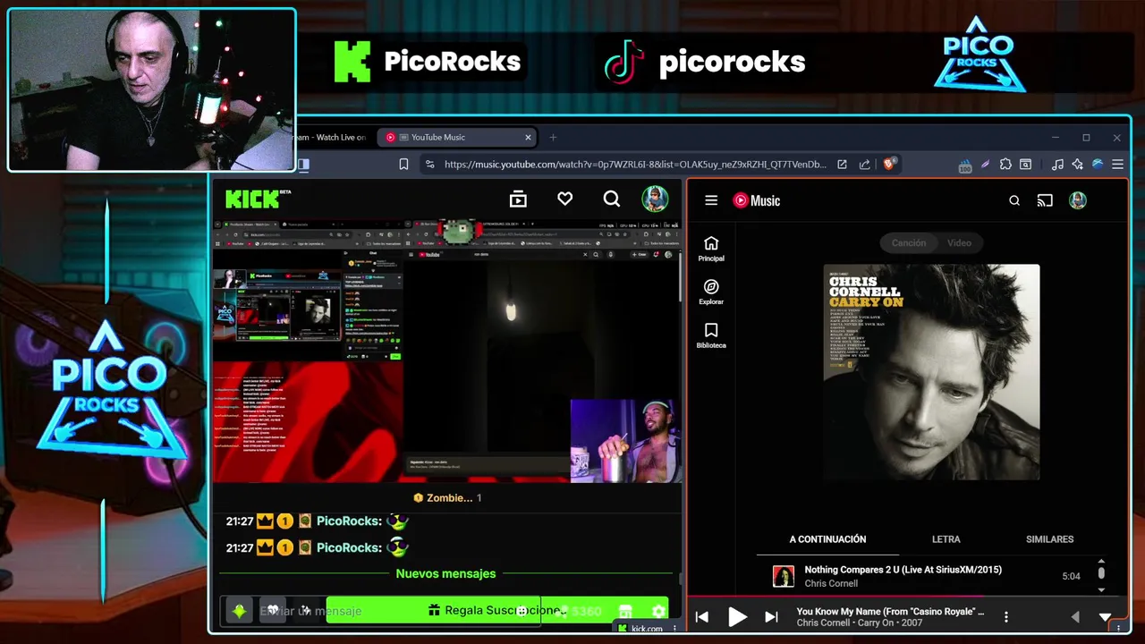Open Leo AI sparkle icon

tap(1077, 165)
